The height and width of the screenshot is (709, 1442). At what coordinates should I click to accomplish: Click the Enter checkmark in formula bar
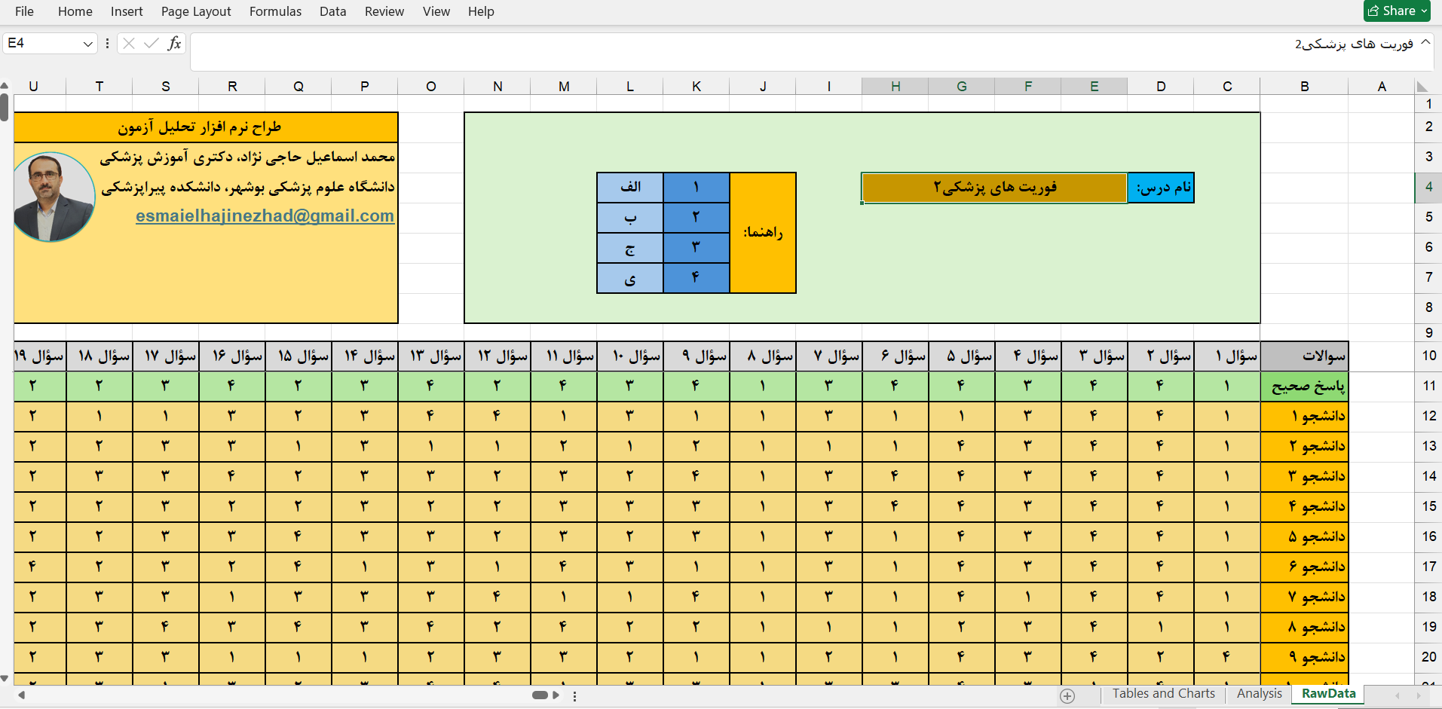pyautogui.click(x=152, y=44)
